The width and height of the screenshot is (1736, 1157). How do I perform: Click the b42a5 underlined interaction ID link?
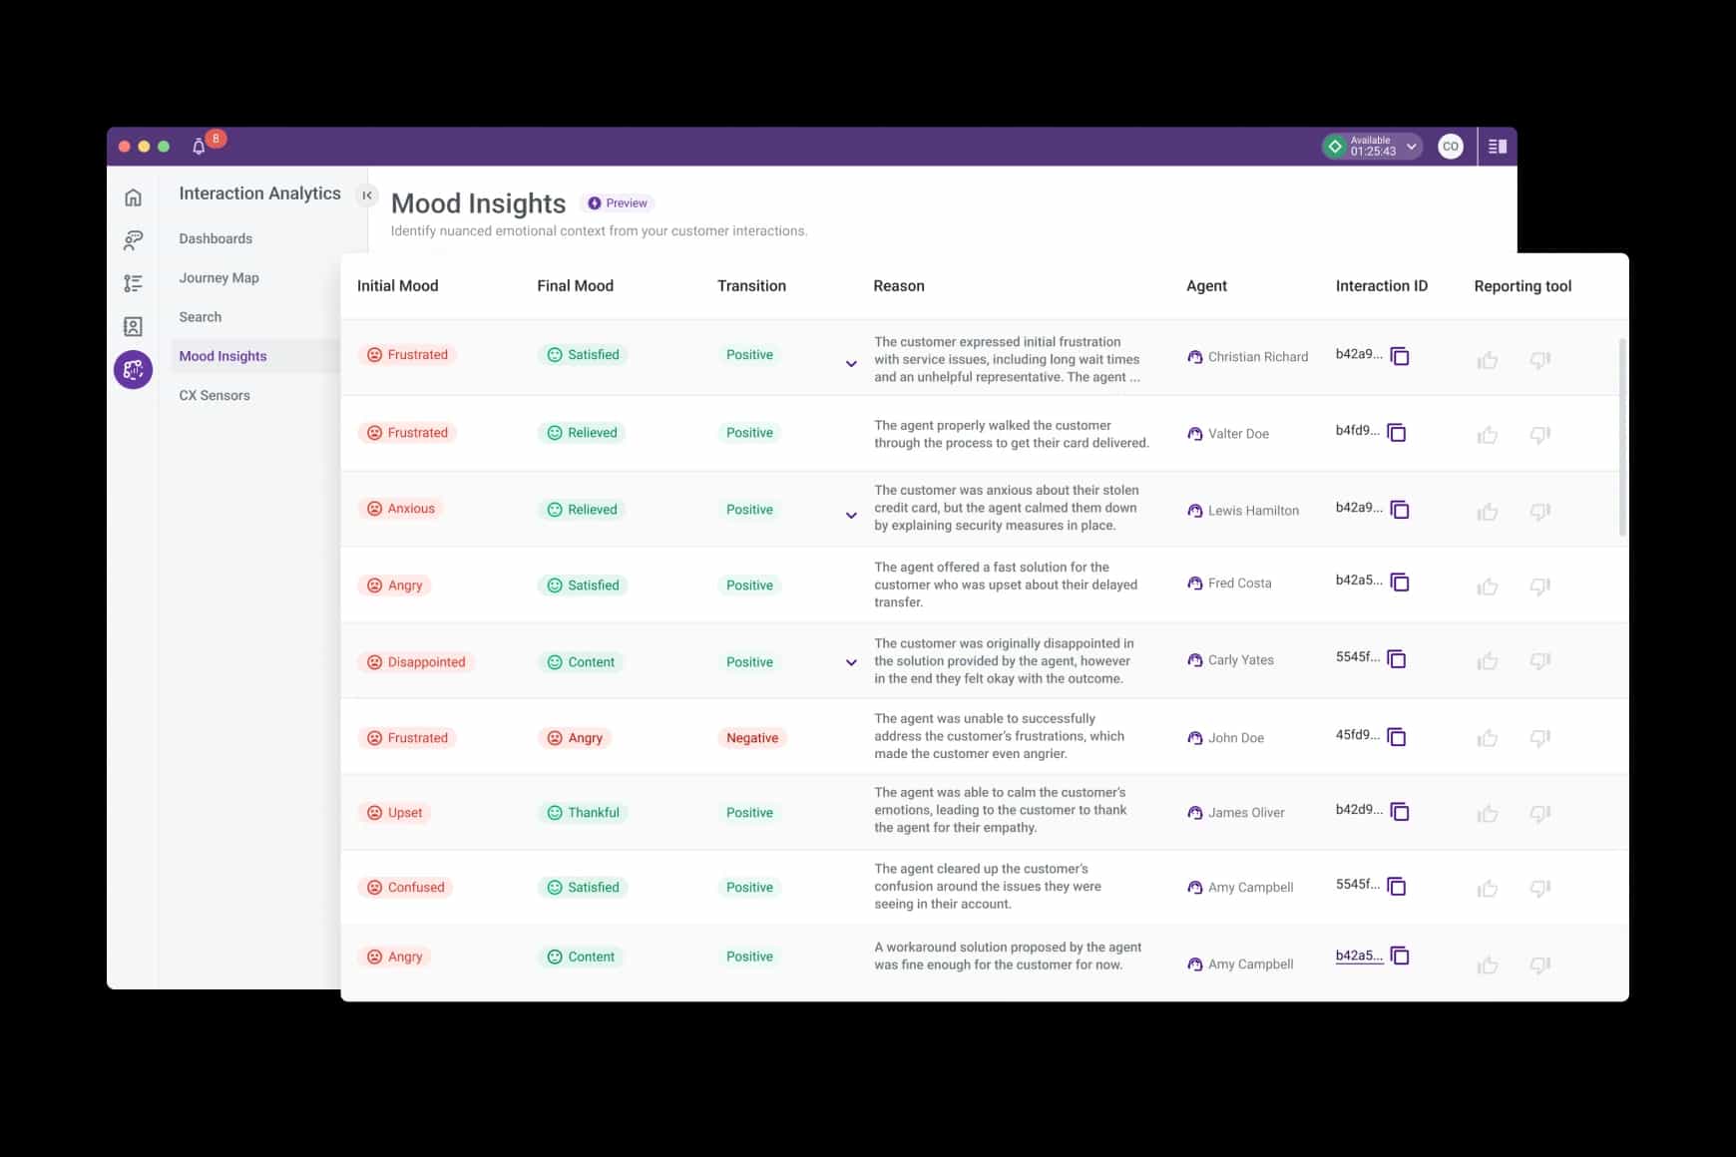tap(1356, 954)
